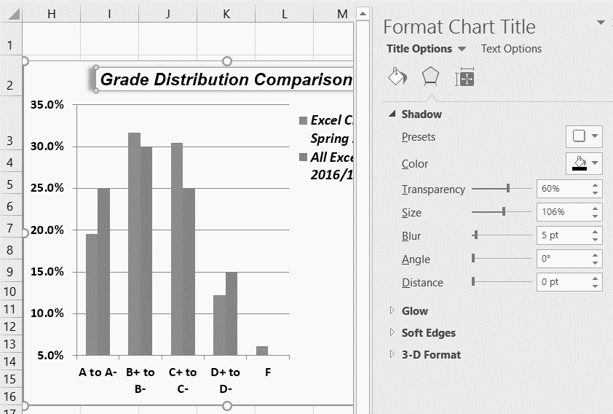Increase shadow Size with up spinner
The height and width of the screenshot is (414, 613).
(595, 208)
